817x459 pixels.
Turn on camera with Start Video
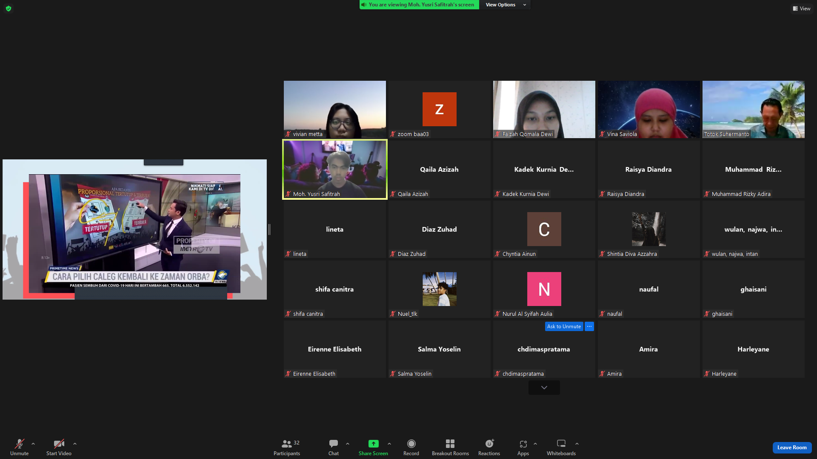pos(59,447)
